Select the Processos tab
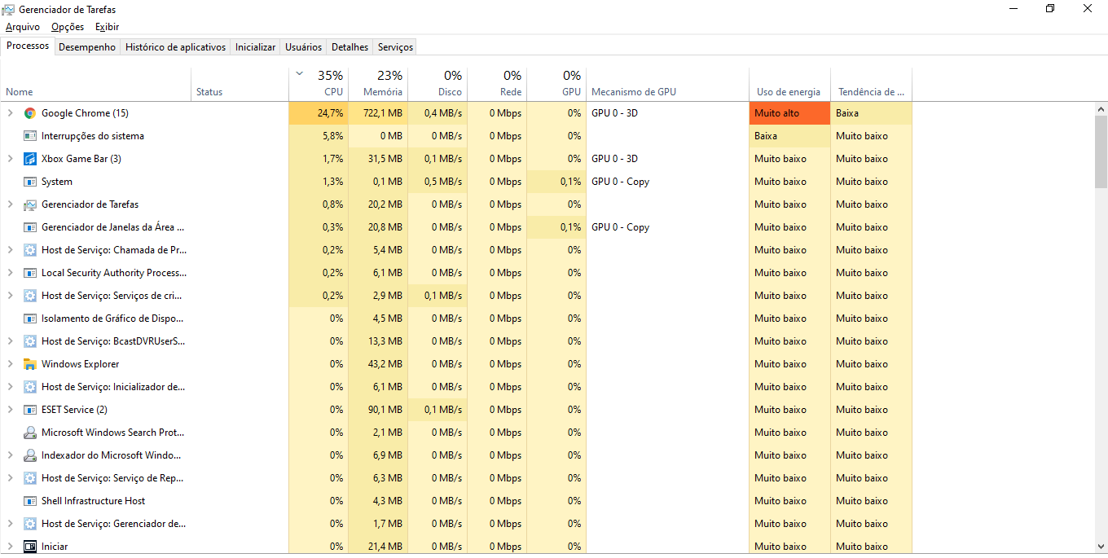This screenshot has height=558, width=1108. pos(28,46)
